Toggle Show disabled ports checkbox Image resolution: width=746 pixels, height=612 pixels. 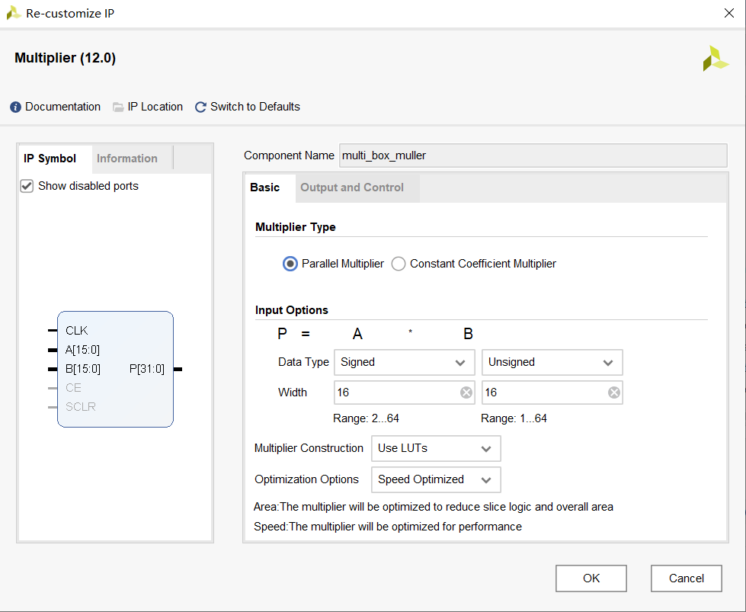pos(27,186)
